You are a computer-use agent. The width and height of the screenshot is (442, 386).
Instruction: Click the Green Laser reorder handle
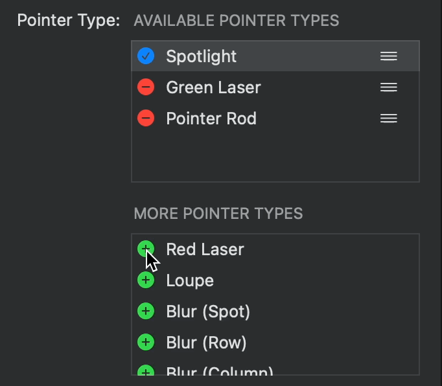[388, 87]
